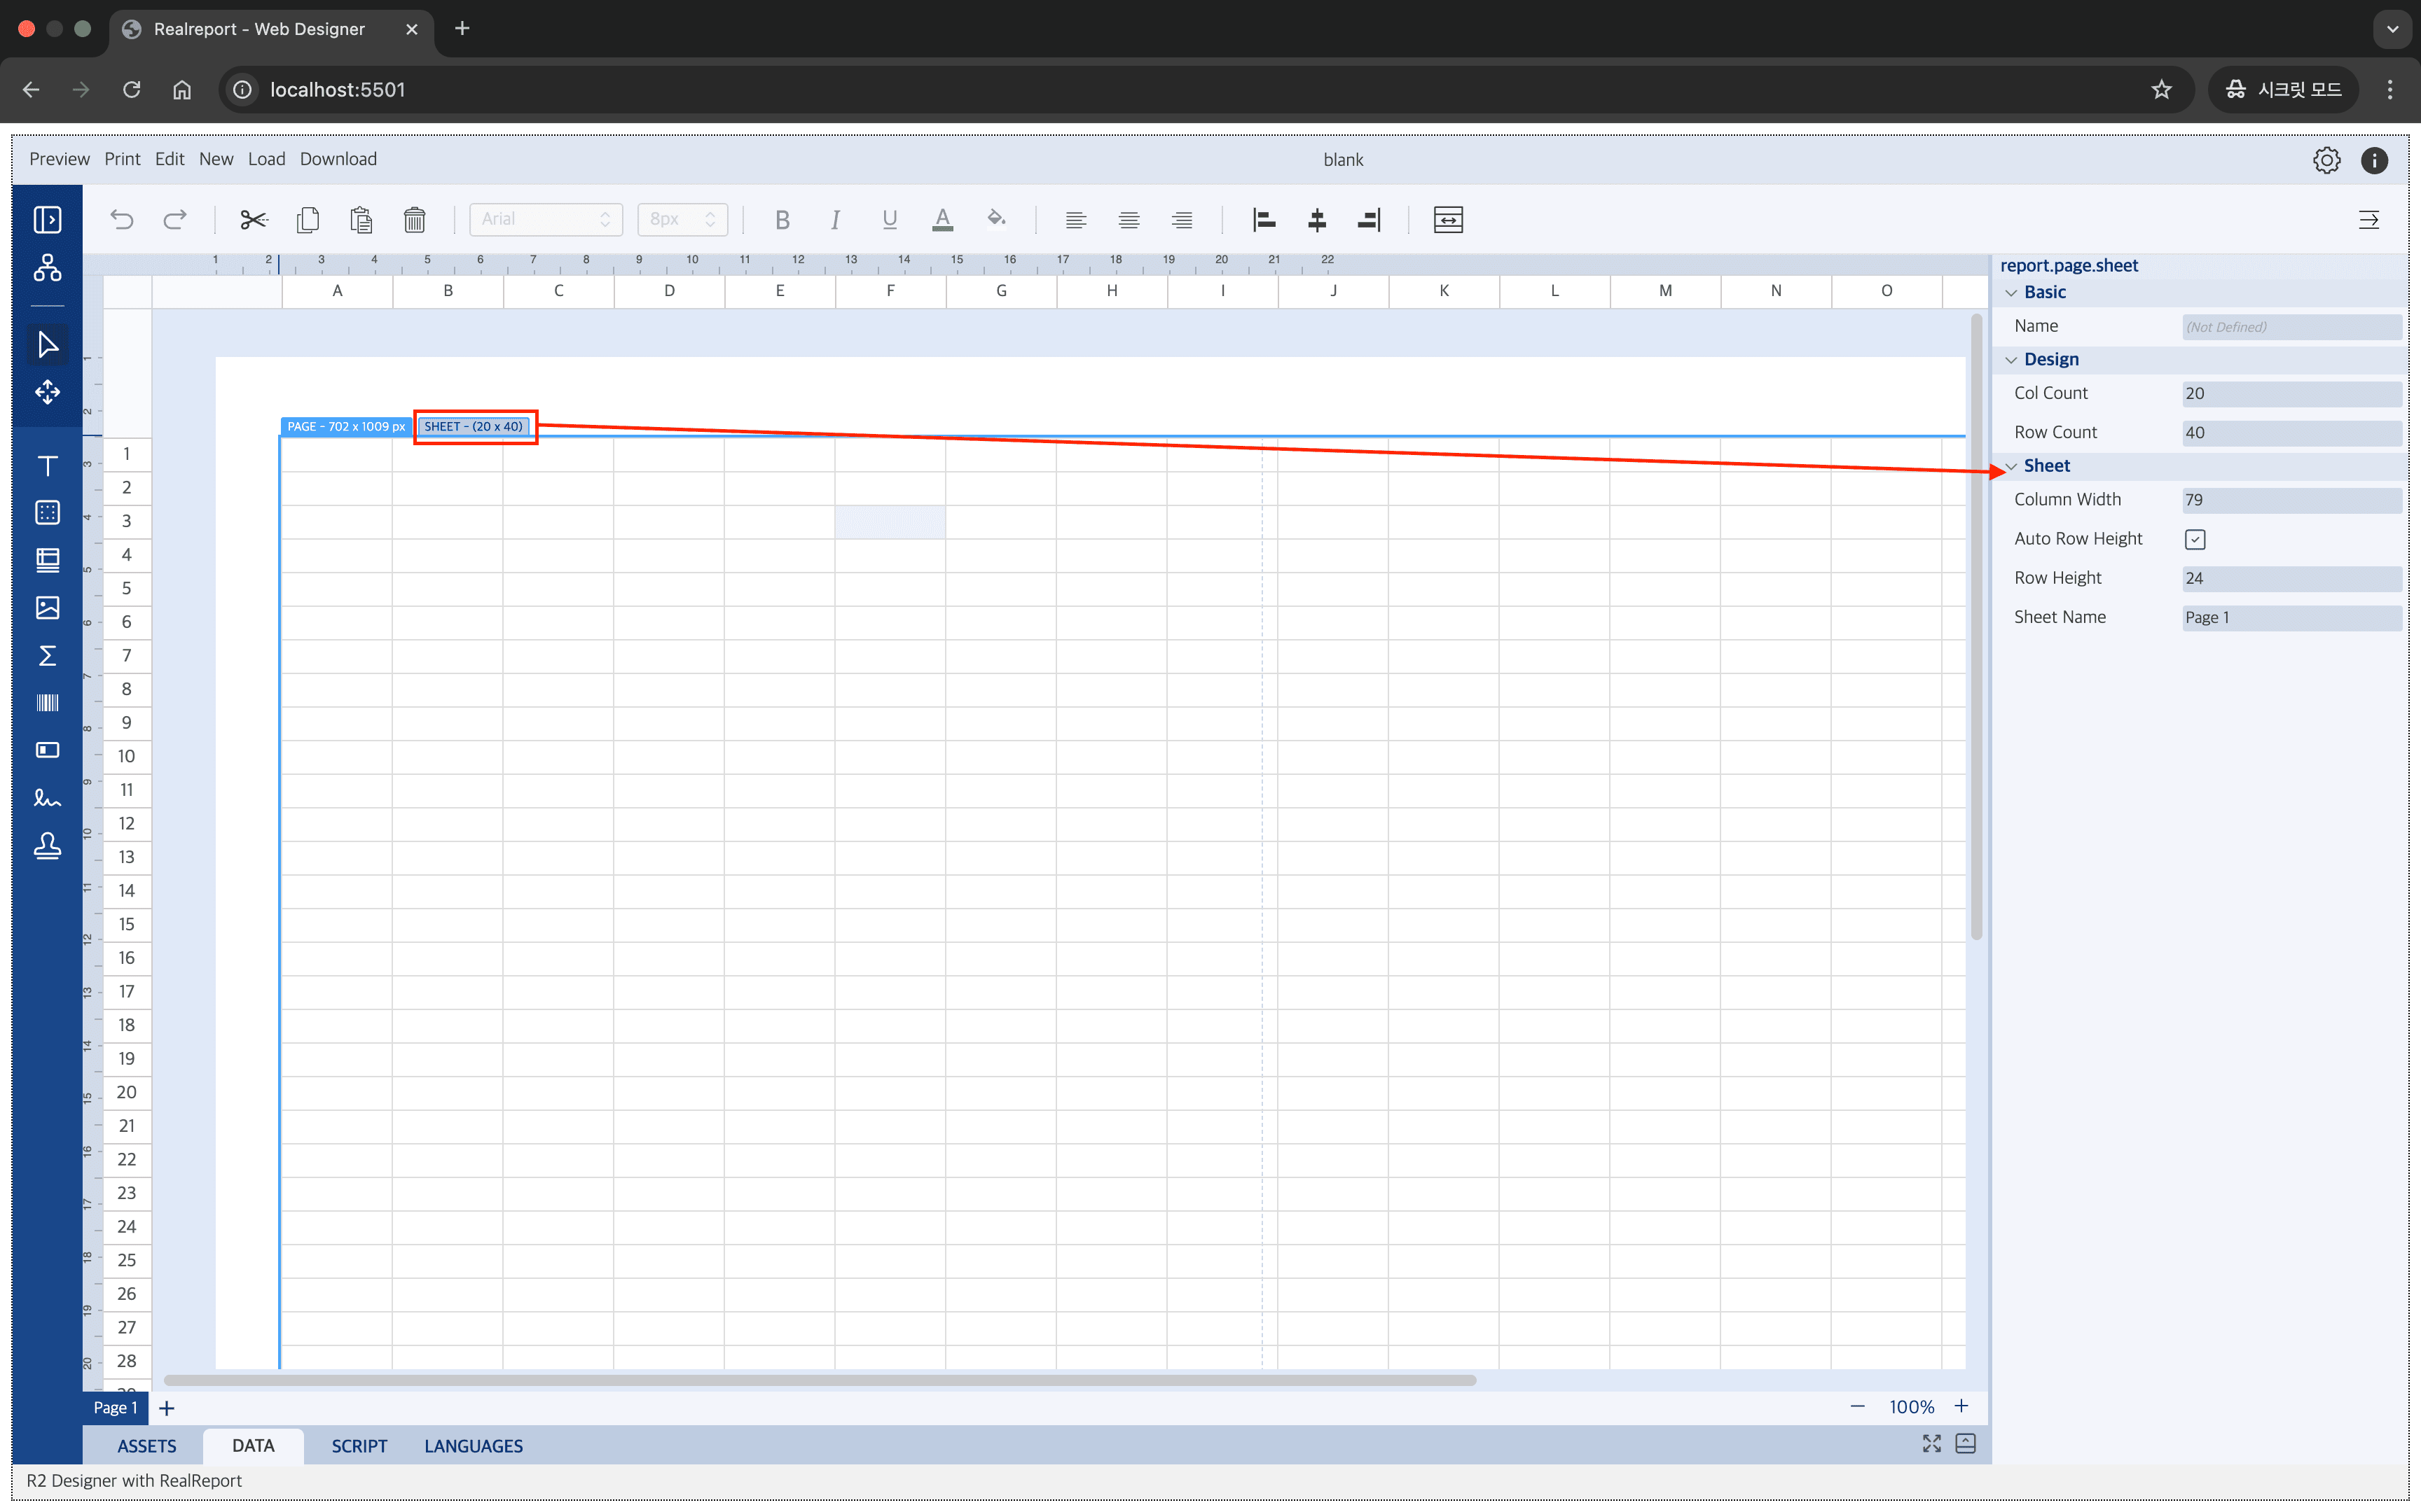
Task: Switch to the LANGUAGES tab
Action: 473,1446
